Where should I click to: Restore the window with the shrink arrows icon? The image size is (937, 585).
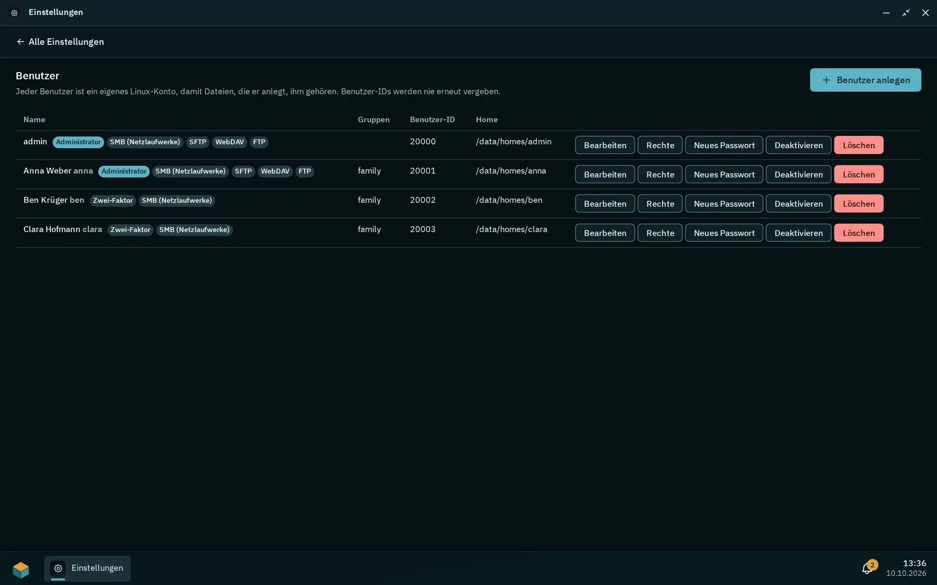[x=906, y=13]
